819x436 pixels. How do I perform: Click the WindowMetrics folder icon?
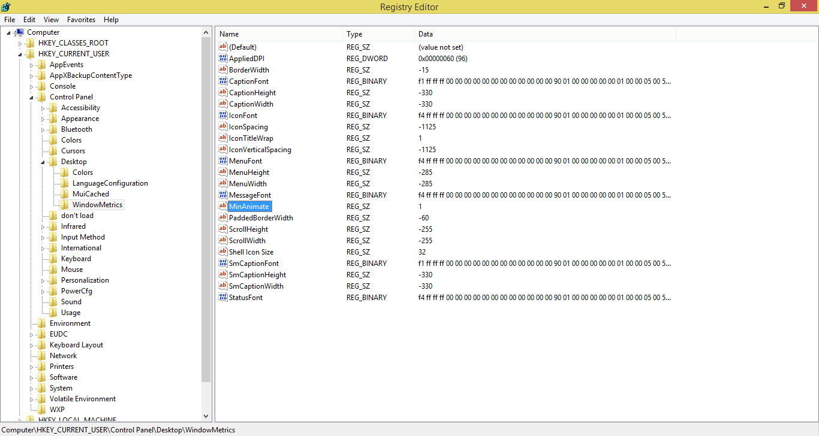tap(65, 205)
